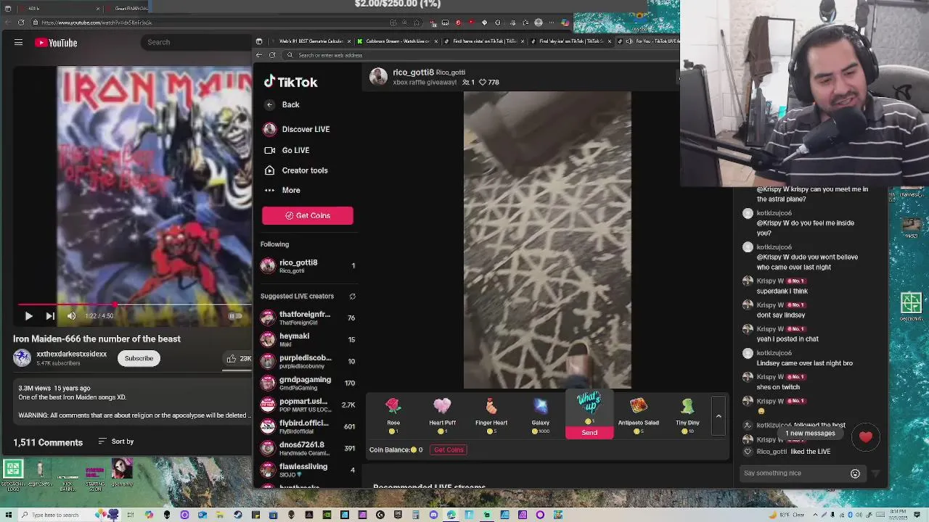
Task: Open thatforeignfr... suggested live creator
Action: (308, 318)
